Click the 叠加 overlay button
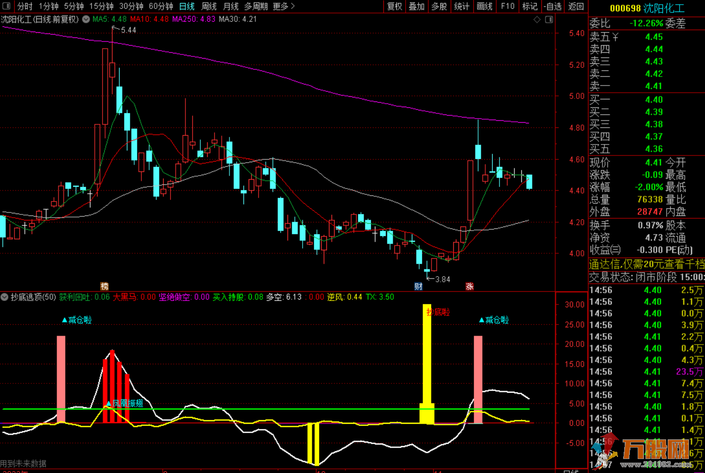Screen dimensions: 705x473 click(x=417, y=6)
